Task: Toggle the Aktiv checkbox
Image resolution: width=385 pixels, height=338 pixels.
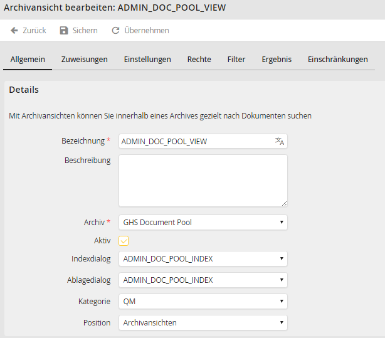Action: tap(124, 241)
